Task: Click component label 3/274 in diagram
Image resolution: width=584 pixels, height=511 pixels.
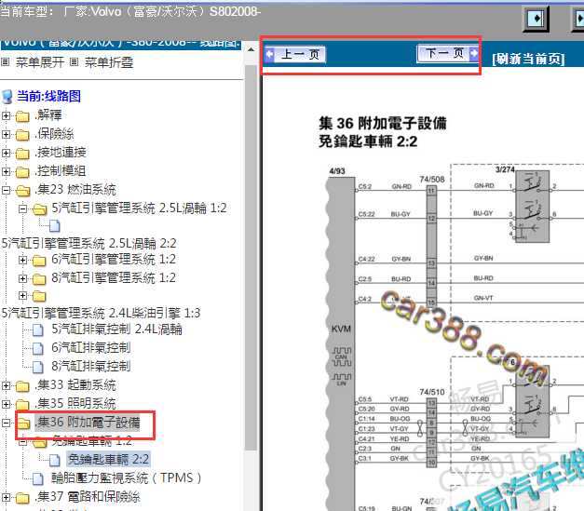Action: (505, 169)
